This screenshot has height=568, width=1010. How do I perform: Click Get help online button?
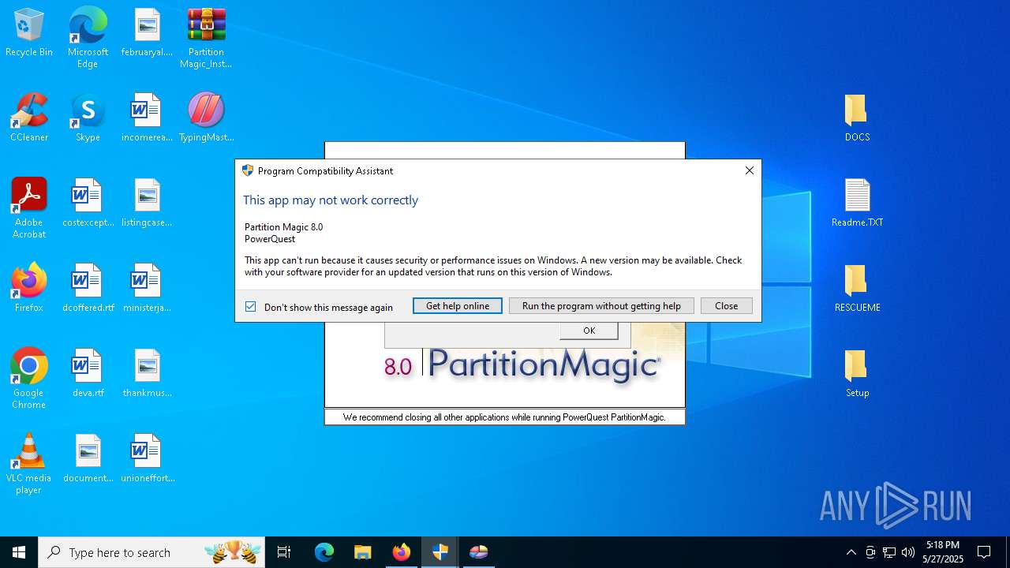(x=458, y=306)
